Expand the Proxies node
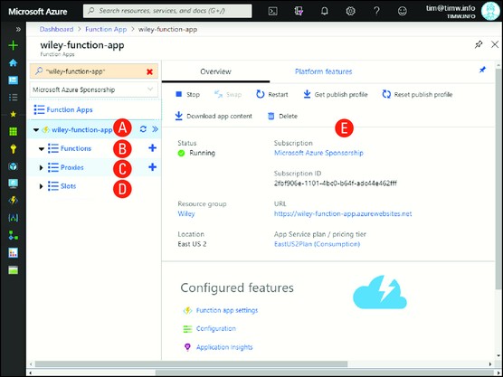503x377 pixels. (41, 167)
